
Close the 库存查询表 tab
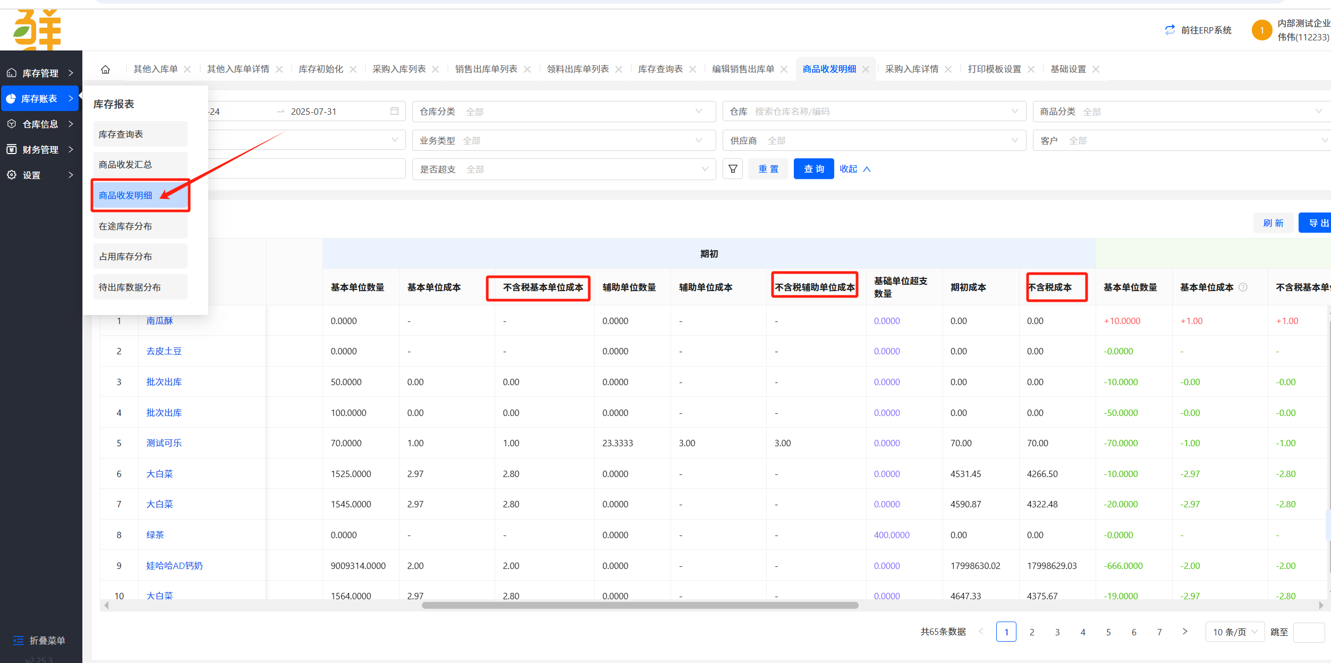pyautogui.click(x=692, y=69)
